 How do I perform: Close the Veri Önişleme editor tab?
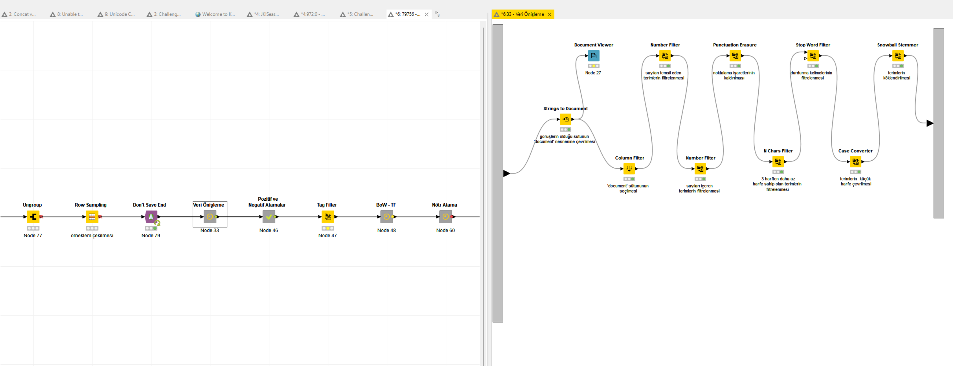point(549,14)
